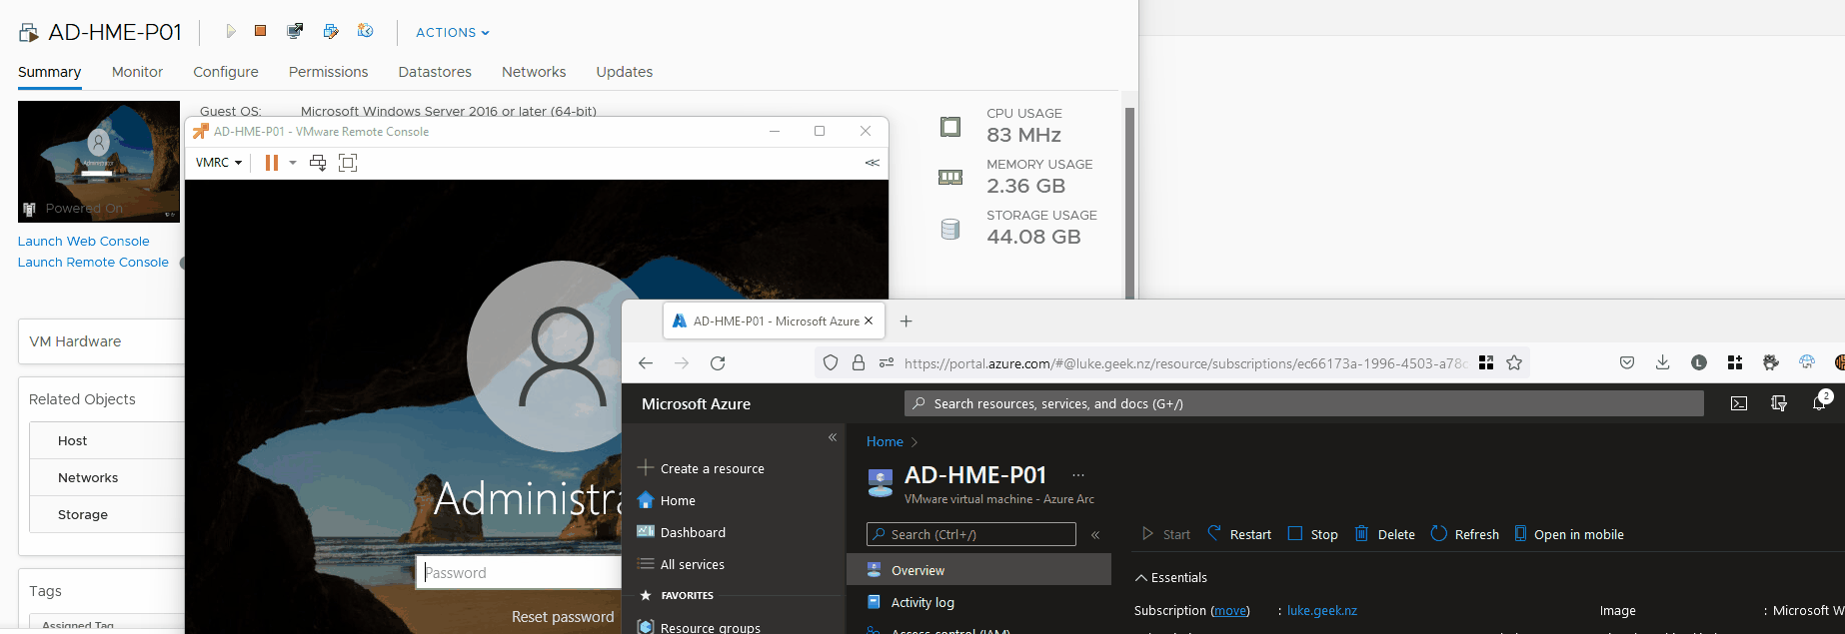Click the resource menu Search (Ctrl+/) box

coord(971,534)
